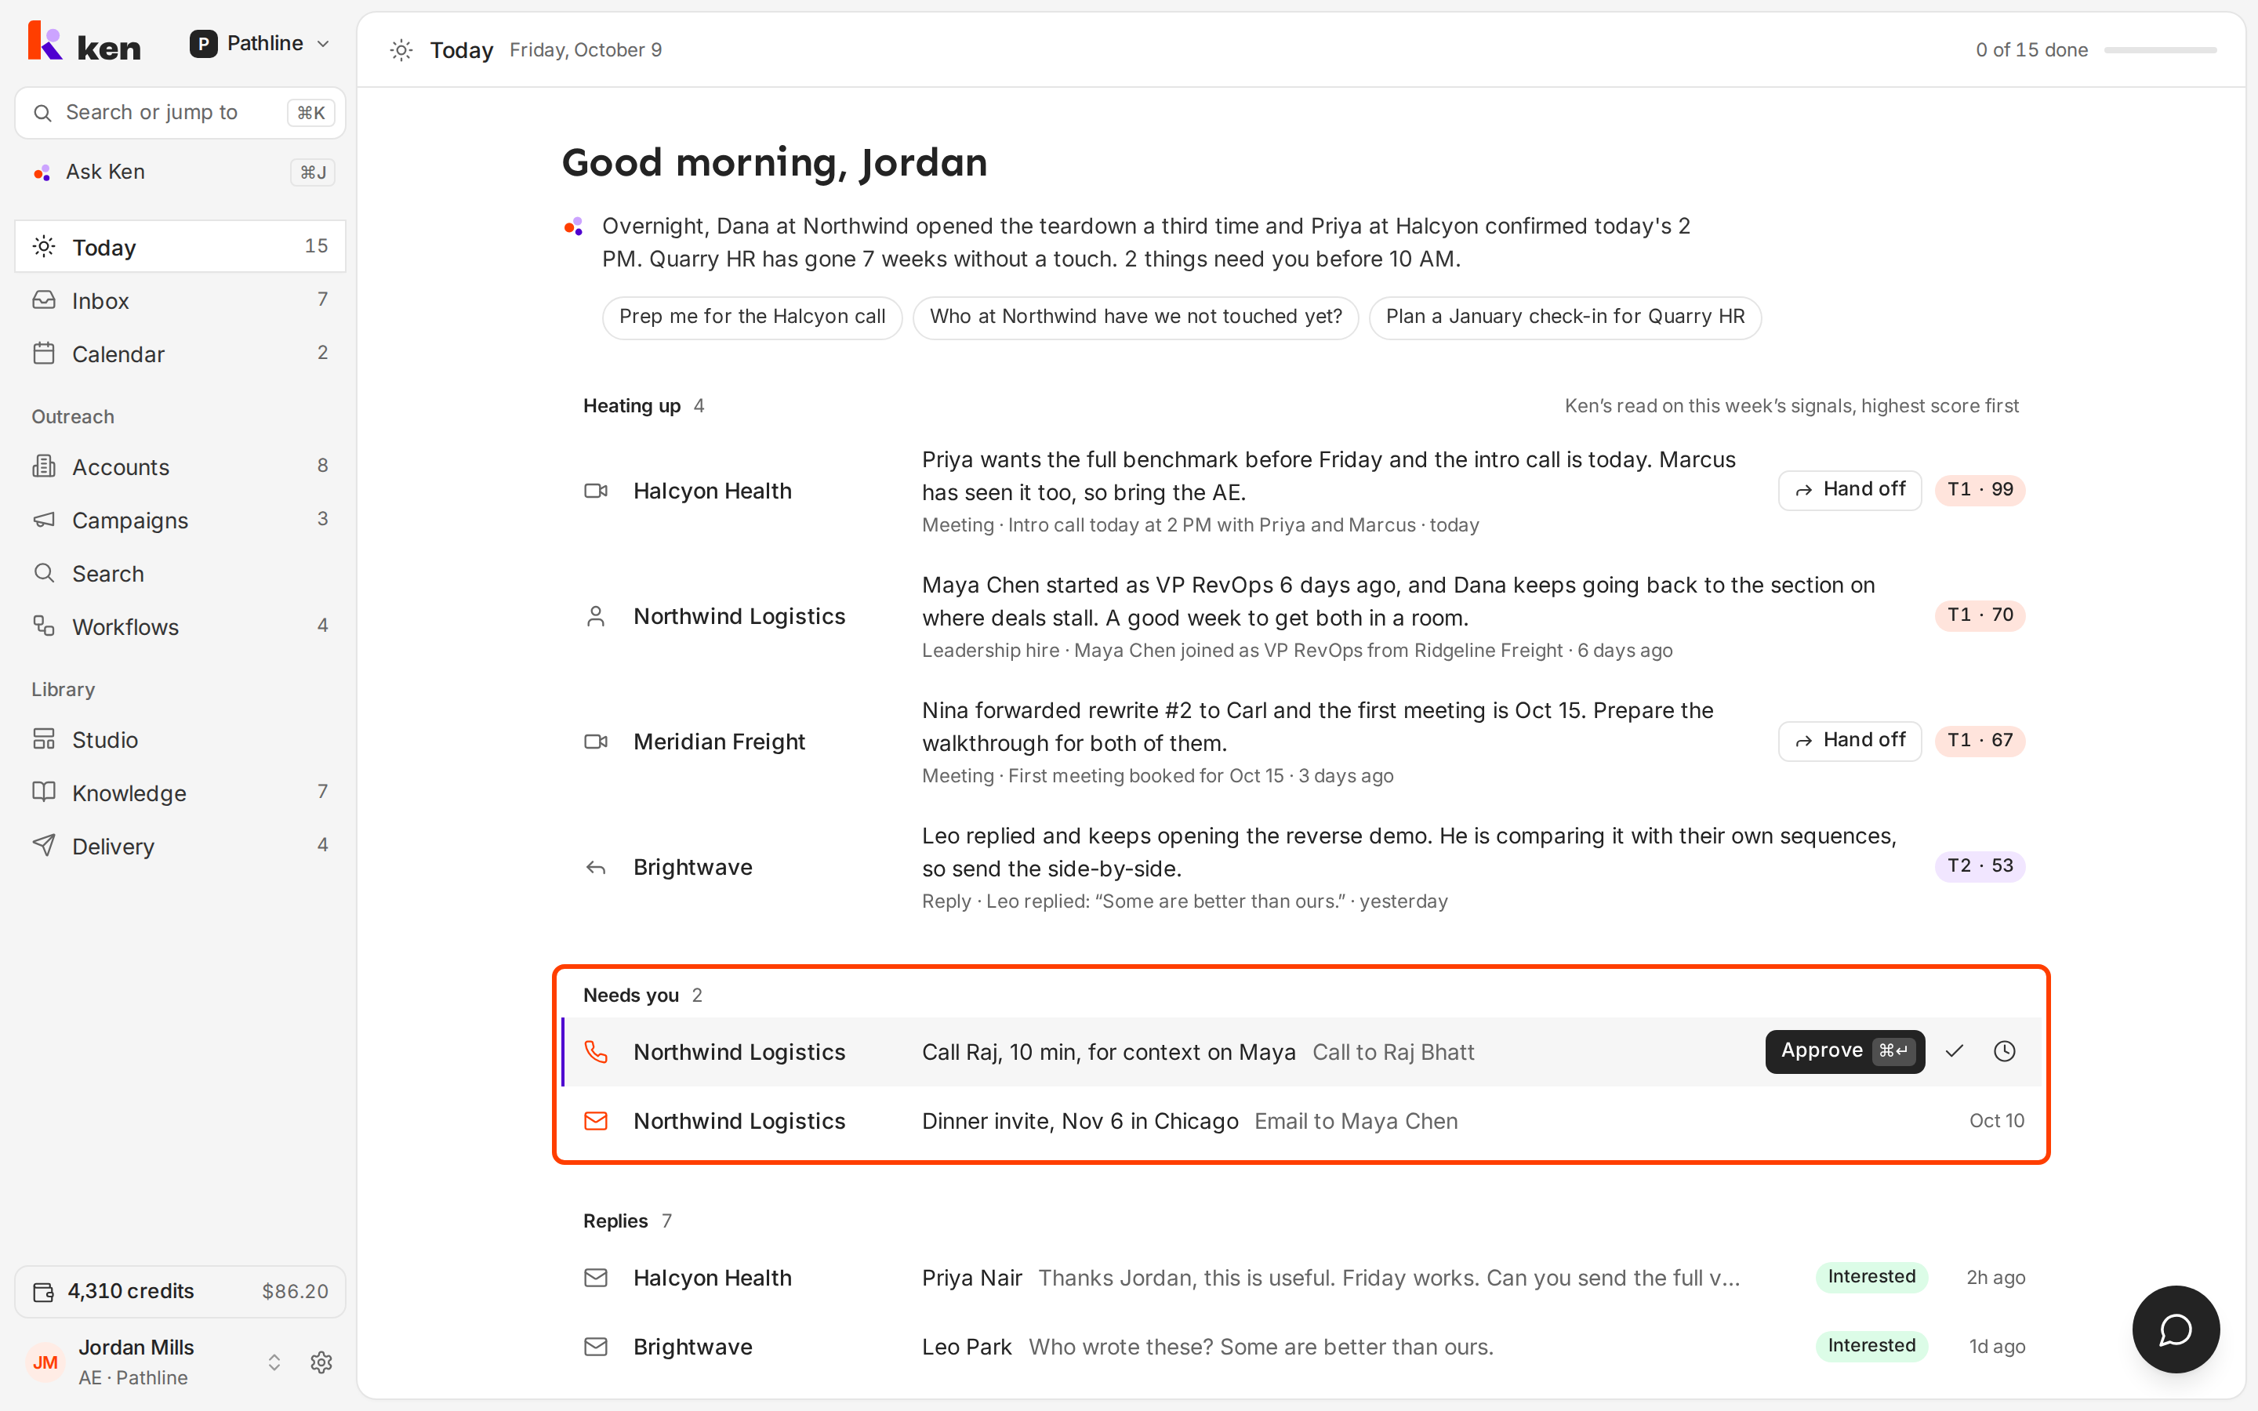Hand off Halcyon Health
2258x1411 pixels.
tap(1850, 490)
